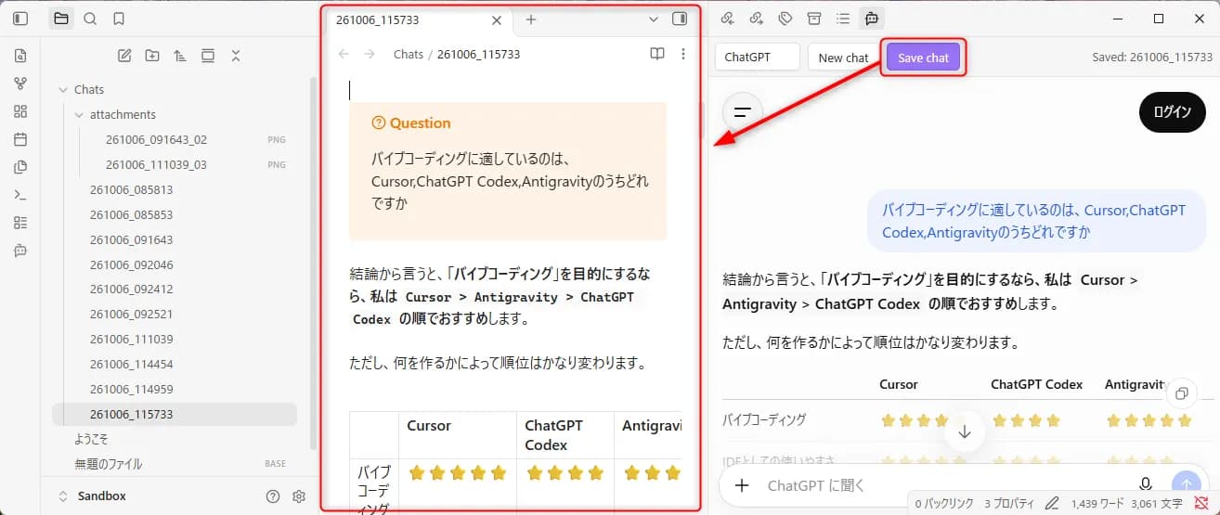
Task: Open outgoing links tab icon
Action: tap(757, 18)
